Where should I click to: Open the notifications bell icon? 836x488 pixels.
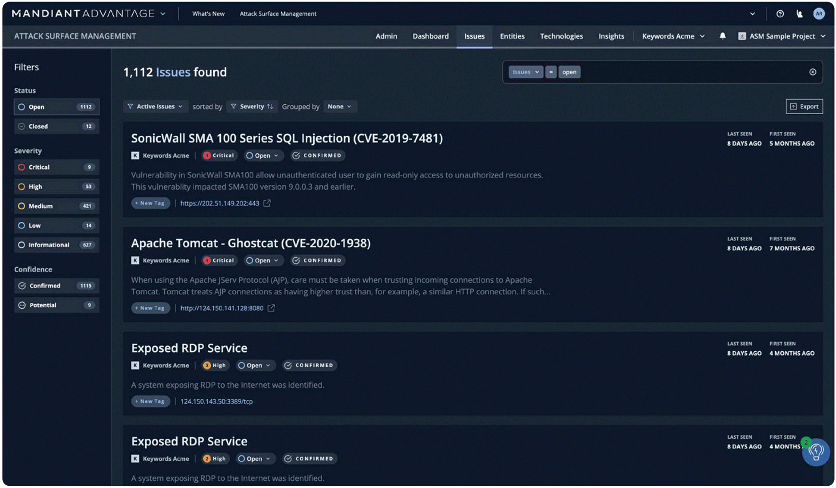(722, 36)
